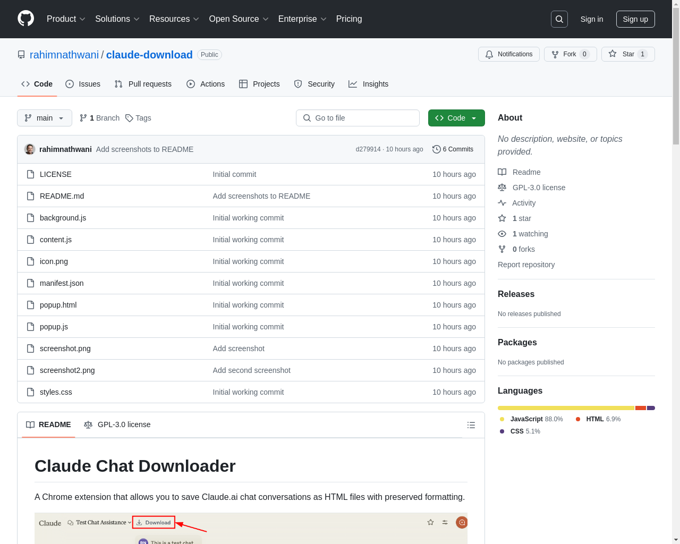The height and width of the screenshot is (544, 680).
Task: Click the fork icon beside 0 forks
Action: (502, 249)
